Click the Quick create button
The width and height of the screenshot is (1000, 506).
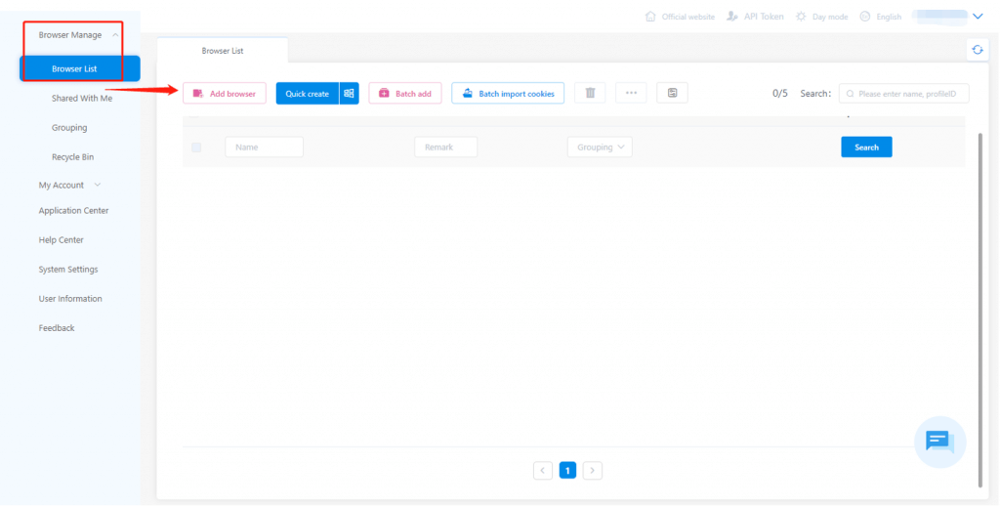308,93
